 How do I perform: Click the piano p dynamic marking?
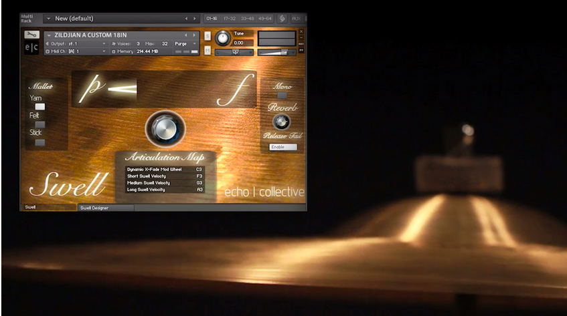pos(92,89)
